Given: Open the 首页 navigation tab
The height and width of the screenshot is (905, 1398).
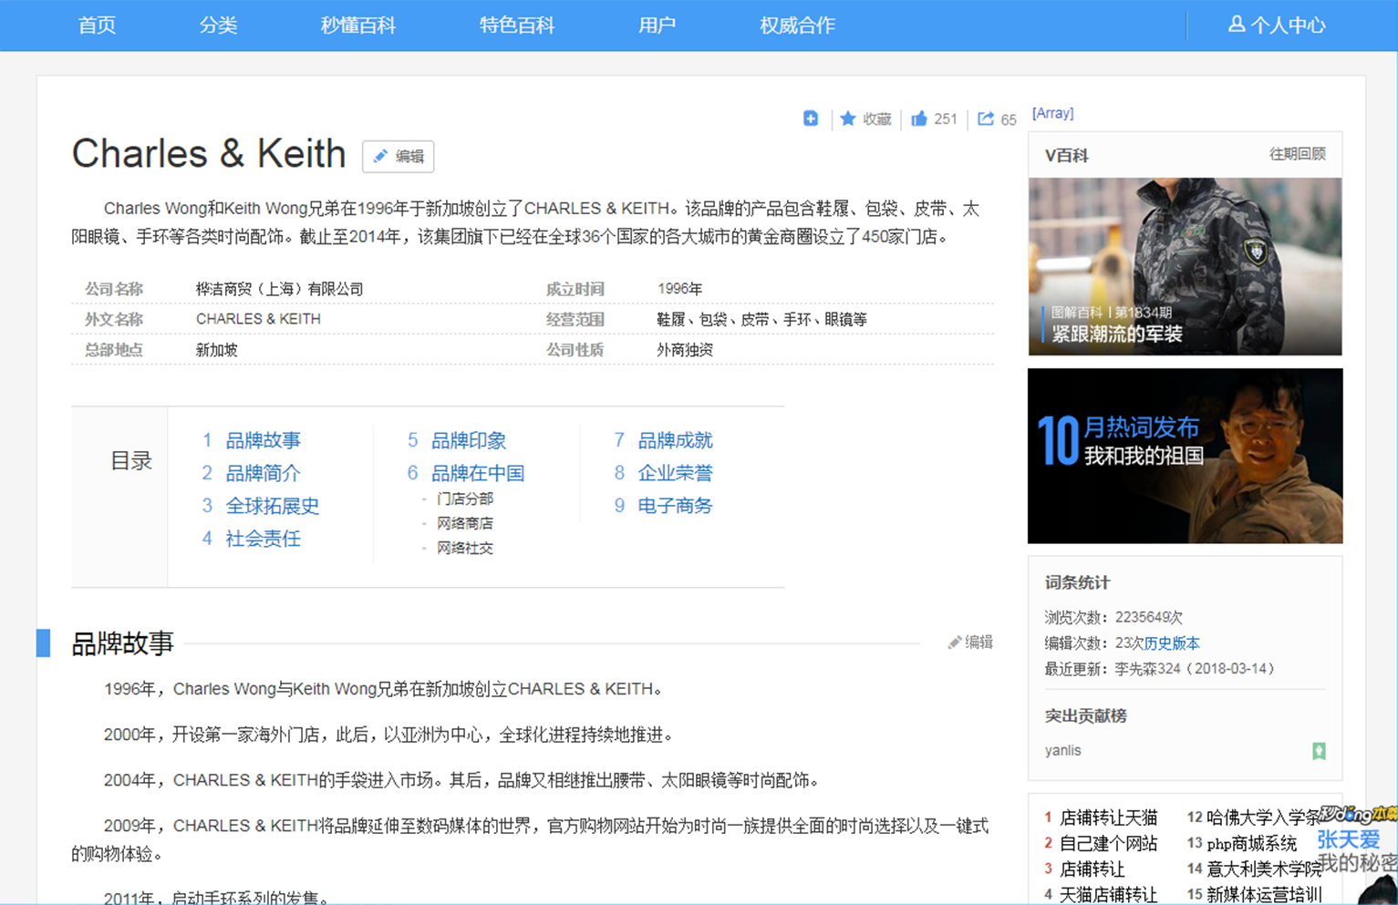Looking at the screenshot, I should pyautogui.click(x=97, y=26).
